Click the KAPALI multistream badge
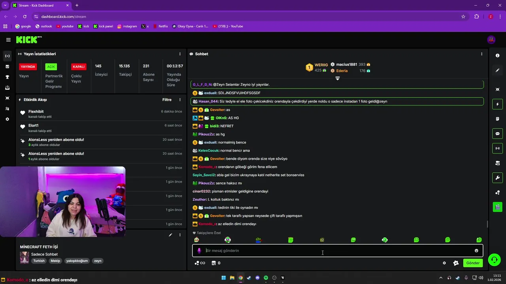506x284 pixels. pos(79,67)
